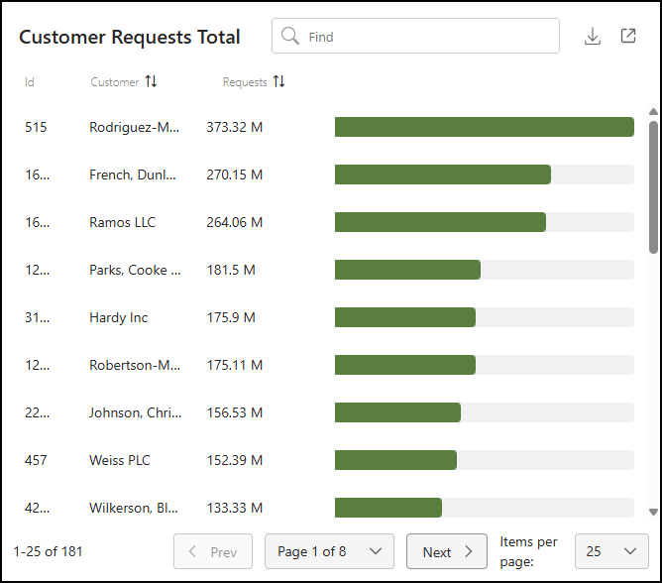
Task: Click the 1-25 of 181 count
Action: pyautogui.click(x=48, y=551)
